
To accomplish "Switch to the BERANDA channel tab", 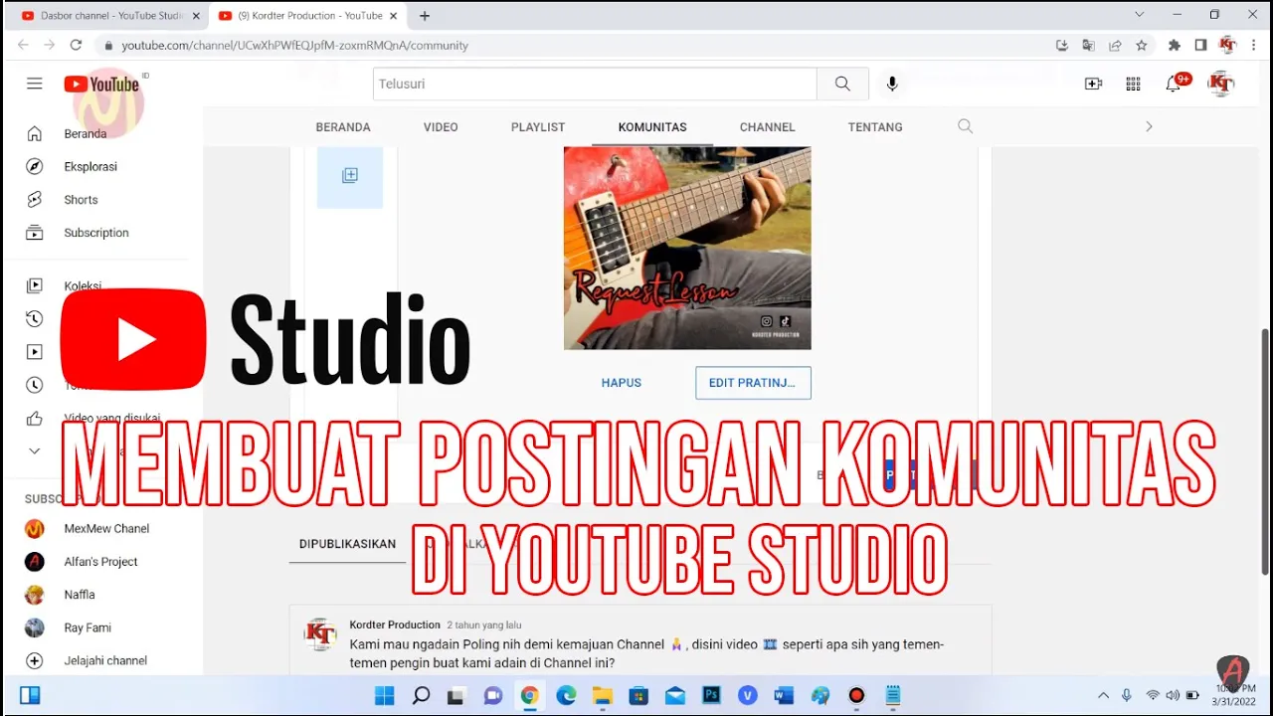I will pyautogui.click(x=343, y=127).
